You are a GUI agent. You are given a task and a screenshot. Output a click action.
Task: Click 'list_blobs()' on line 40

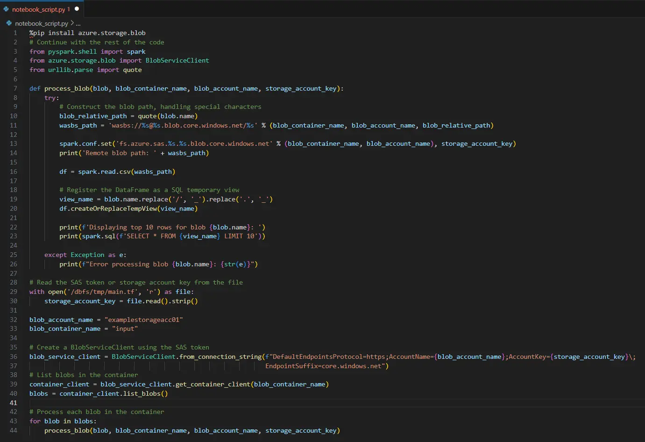[146, 393]
